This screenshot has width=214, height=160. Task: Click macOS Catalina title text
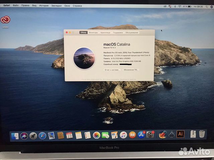[x=117, y=44]
